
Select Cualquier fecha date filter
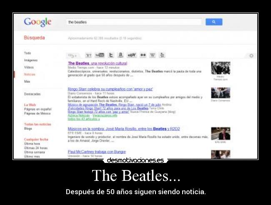coord(36,139)
